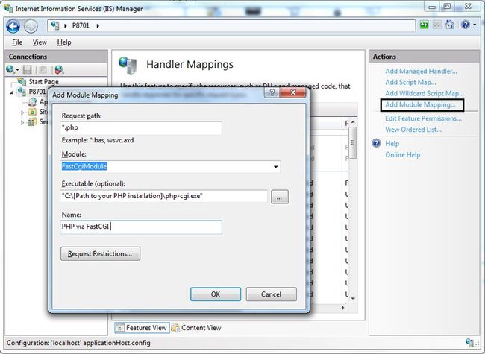Click the handler list scroll down arrow
Viewport: 485px width, 354px height.
[x=353, y=299]
